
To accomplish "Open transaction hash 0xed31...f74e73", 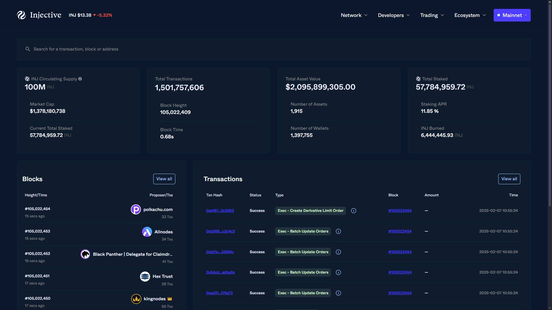I will point(219,293).
